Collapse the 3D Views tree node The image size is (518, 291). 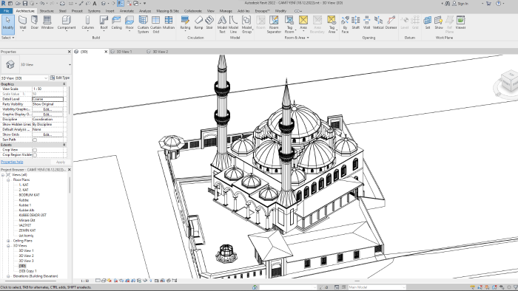pos(8,246)
